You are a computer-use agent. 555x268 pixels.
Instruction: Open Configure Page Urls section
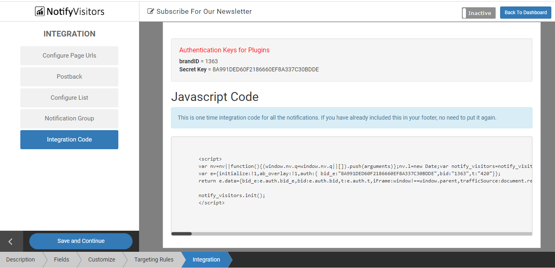(x=69, y=56)
